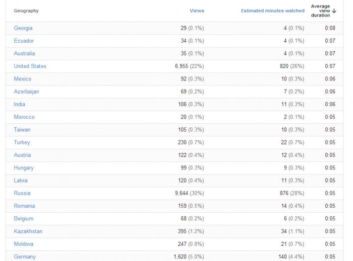Image resolution: width=353 pixels, height=261 pixels.
Task: Click the Average view duration column header
Action: (x=320, y=11)
